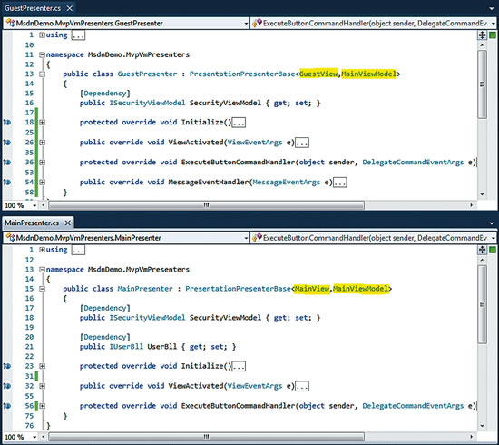Click the collapsed ellipsis after MessageEventHandler
The image size is (499, 445).
pyautogui.click(x=340, y=183)
